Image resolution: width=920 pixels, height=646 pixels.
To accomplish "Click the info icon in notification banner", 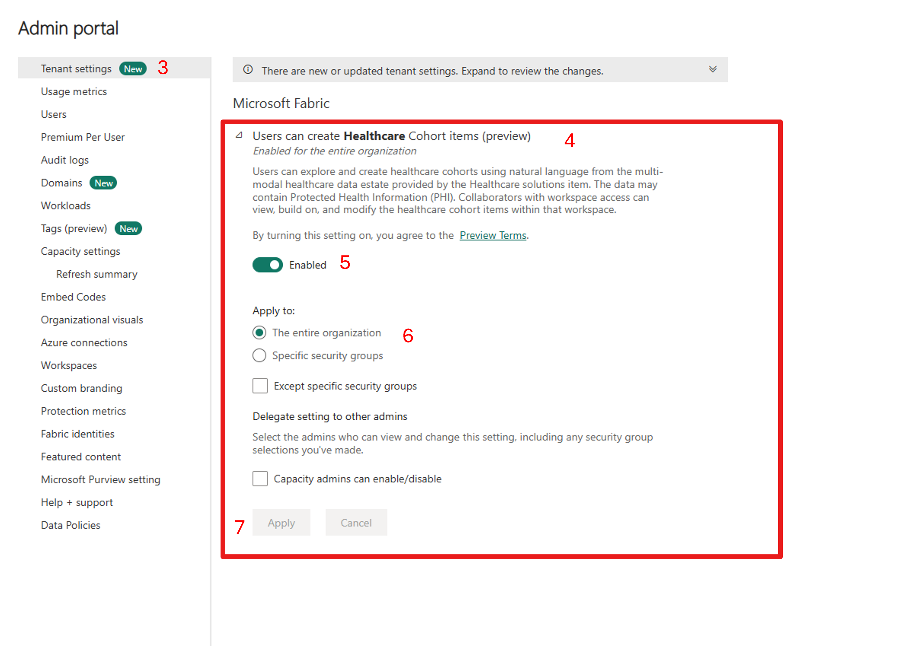I will (248, 70).
